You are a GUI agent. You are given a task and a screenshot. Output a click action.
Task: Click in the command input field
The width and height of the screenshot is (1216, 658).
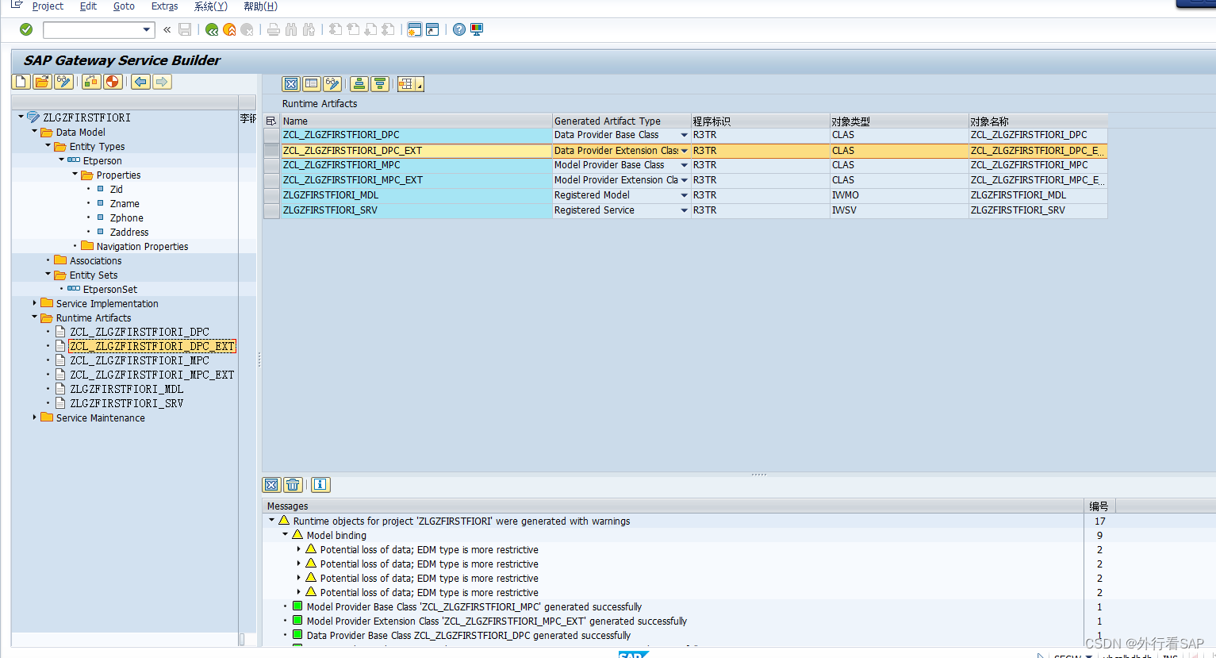92,30
